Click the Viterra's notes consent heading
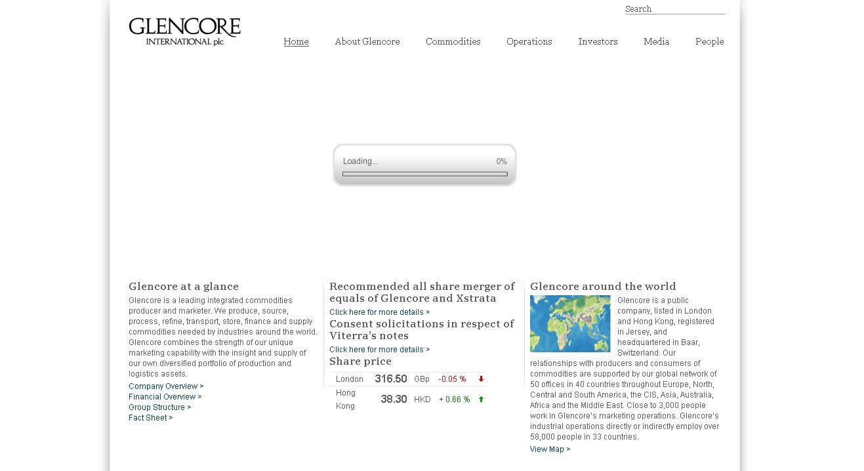The width and height of the screenshot is (864, 471). (421, 330)
